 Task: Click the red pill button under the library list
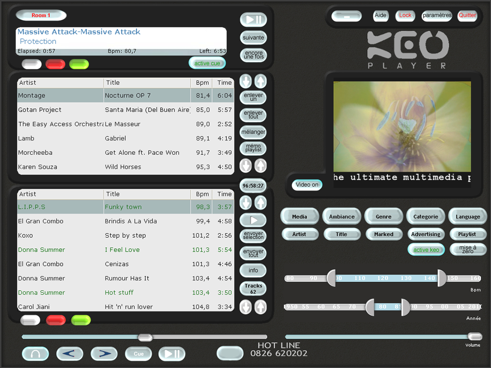[56, 320]
